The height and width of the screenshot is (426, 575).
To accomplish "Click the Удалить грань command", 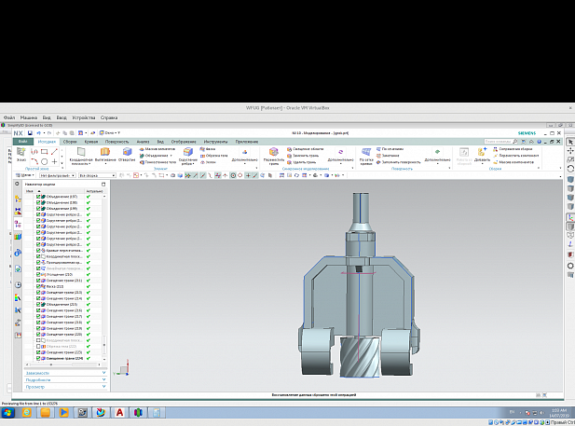I will pos(301,162).
